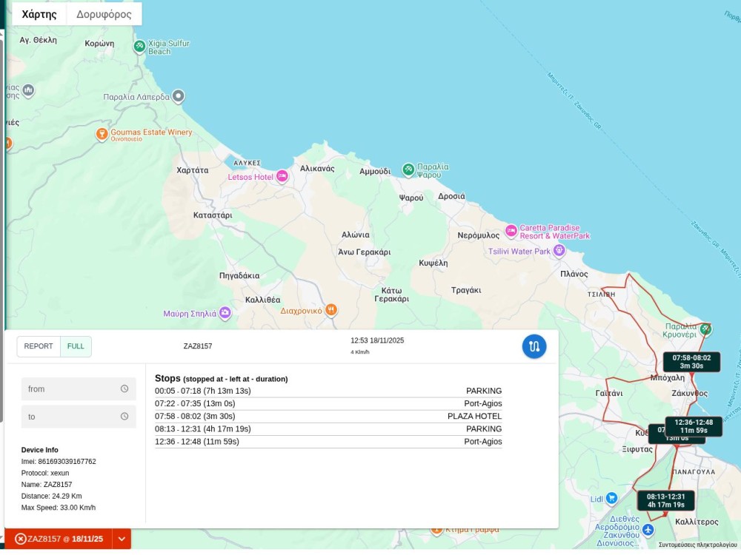Expand the ZAZ8157 red dropdown arrow
741x555 pixels.
point(122,539)
